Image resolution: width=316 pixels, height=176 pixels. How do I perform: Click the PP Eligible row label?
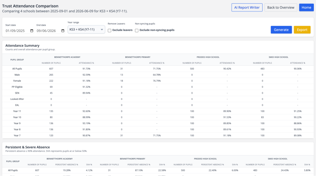click(17, 87)
